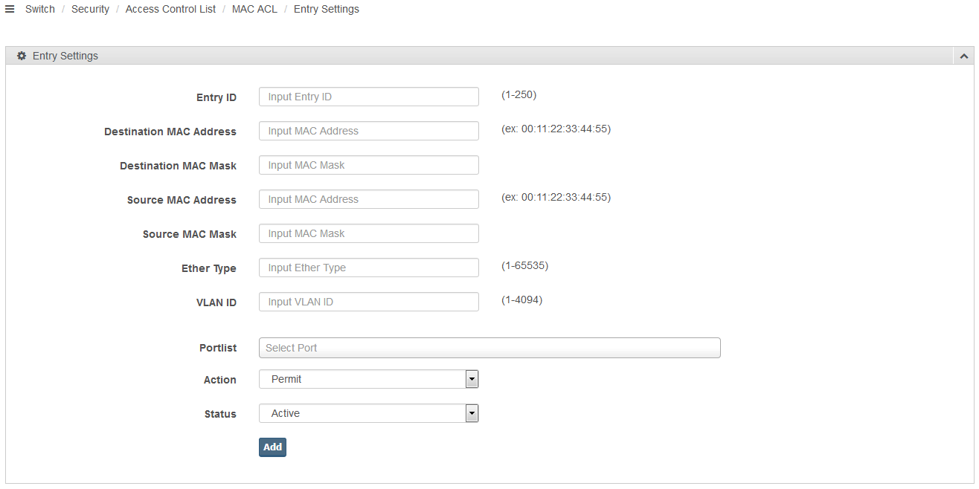Select the Destination MAC Mask field

368,165
